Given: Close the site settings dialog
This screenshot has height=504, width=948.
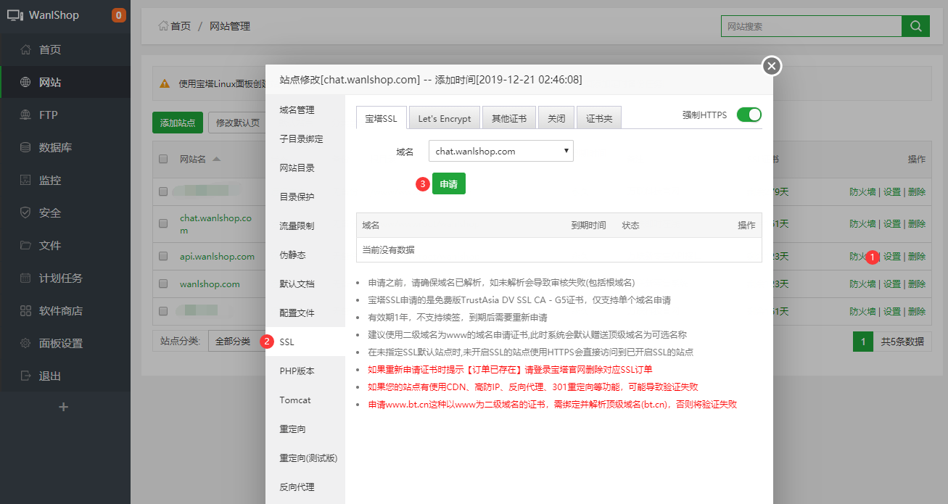Looking at the screenshot, I should [x=772, y=66].
